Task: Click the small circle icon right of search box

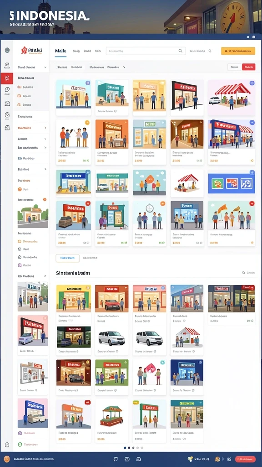Action: 210,51
